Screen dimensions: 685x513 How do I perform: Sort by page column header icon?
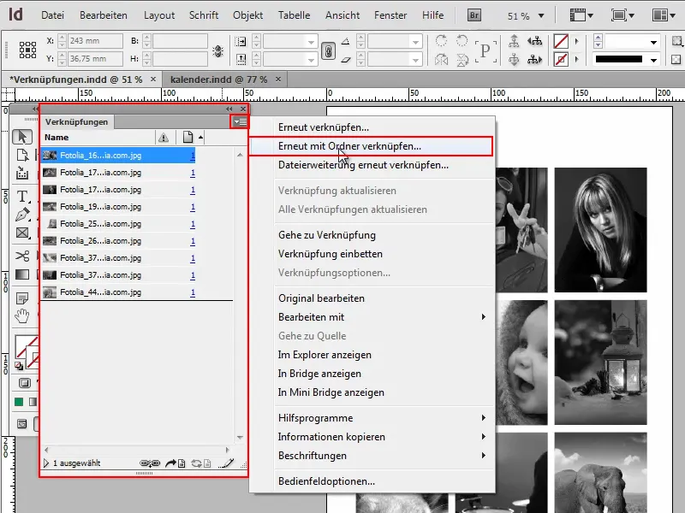188,138
